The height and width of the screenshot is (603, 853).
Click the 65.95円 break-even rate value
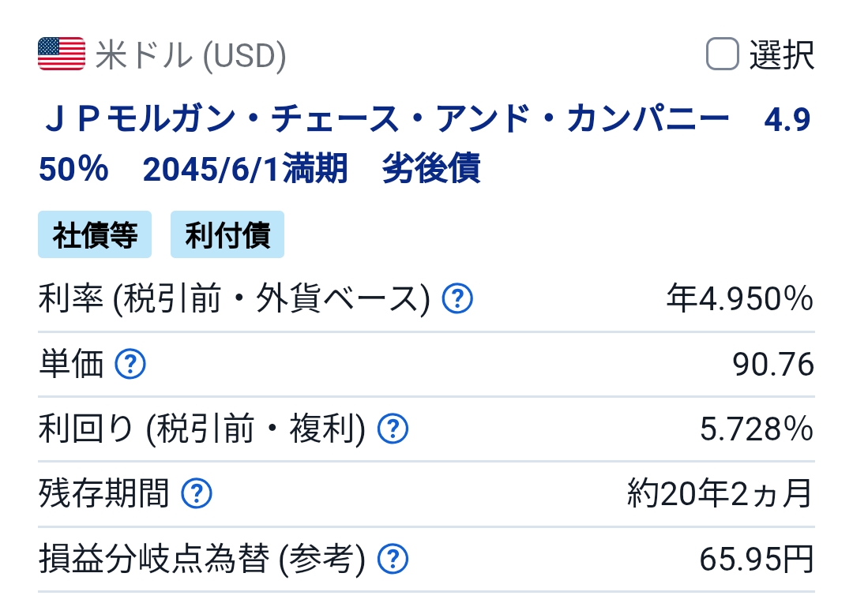click(x=756, y=560)
